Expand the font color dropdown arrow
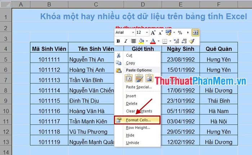Screen dimensions: 252x155 point(159,41)
